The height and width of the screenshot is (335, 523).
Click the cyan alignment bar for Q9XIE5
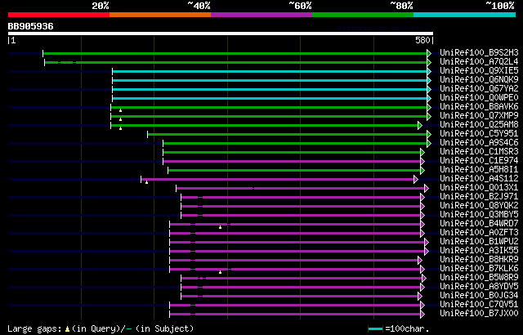[270, 71]
